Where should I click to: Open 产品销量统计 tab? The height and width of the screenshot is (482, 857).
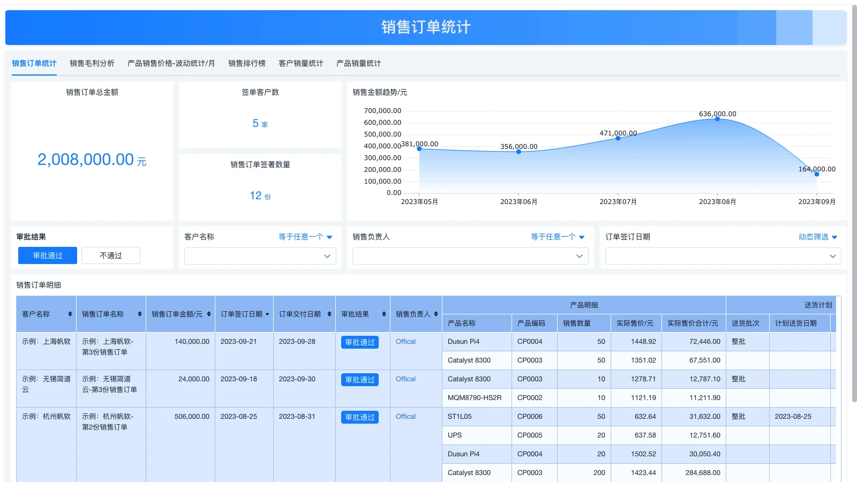359,63
